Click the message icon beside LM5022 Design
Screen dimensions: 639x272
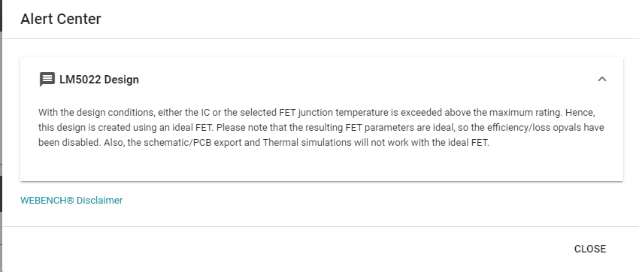click(x=47, y=79)
